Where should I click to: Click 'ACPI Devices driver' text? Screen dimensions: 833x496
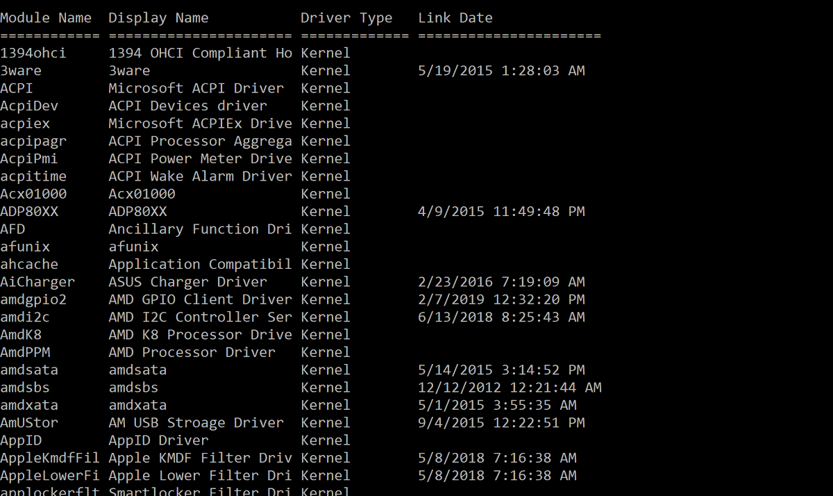[x=187, y=106]
